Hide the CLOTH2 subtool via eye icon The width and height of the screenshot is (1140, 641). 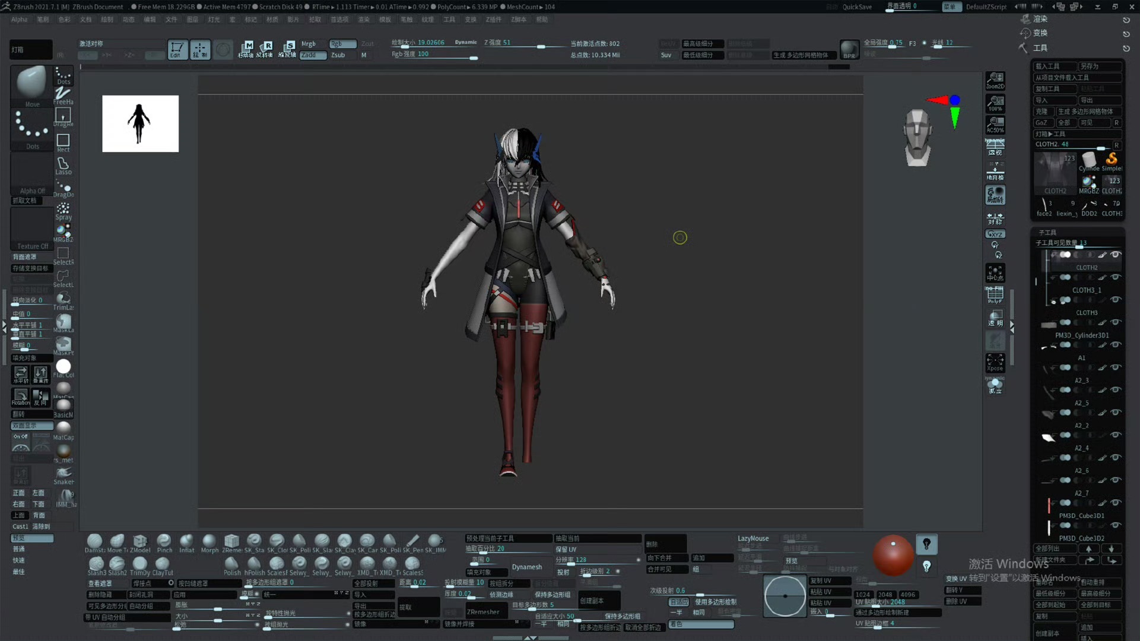1116,255
